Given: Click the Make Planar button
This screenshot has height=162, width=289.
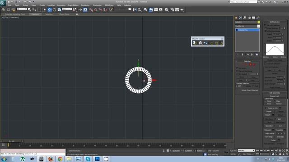Looking at the screenshot, I should [x=270, y=134].
